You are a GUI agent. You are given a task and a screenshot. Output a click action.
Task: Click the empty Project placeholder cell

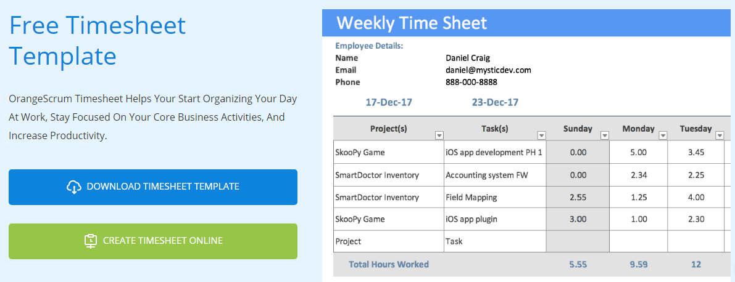(x=389, y=242)
